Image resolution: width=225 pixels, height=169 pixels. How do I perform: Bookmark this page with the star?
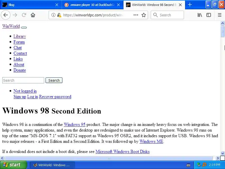pos(144,15)
